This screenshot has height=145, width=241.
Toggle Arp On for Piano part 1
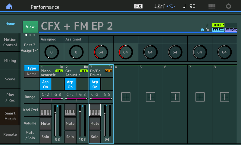pos(45,84)
